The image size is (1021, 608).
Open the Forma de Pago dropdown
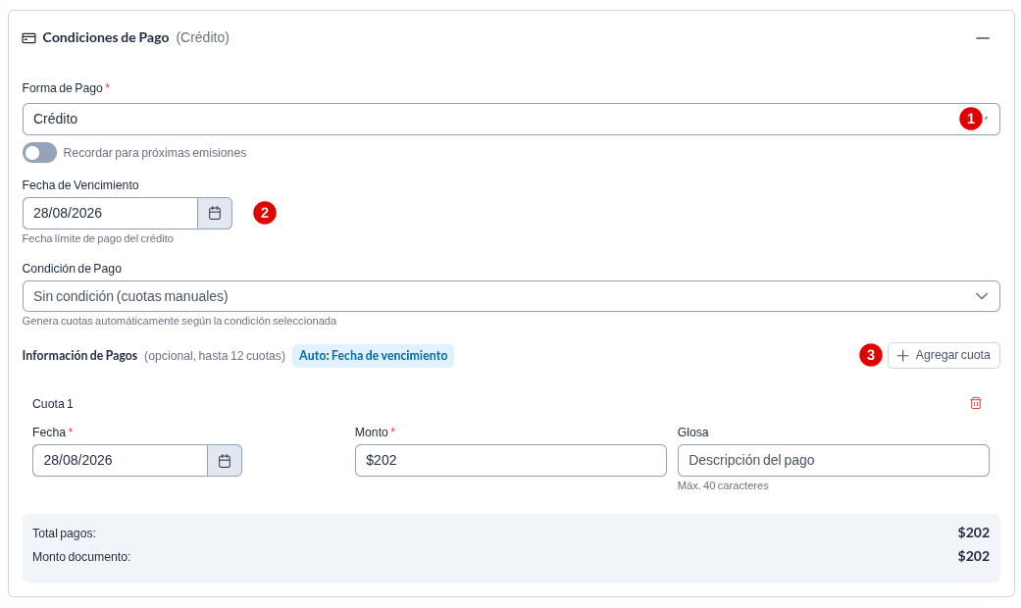click(x=511, y=119)
